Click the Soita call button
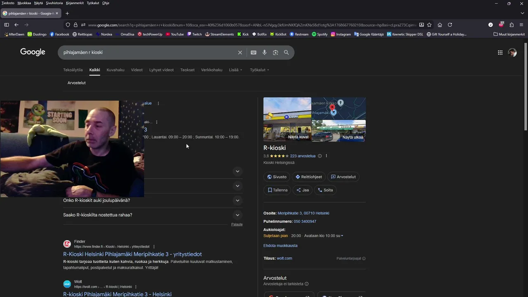Image resolution: width=528 pixels, height=297 pixels. (x=325, y=190)
